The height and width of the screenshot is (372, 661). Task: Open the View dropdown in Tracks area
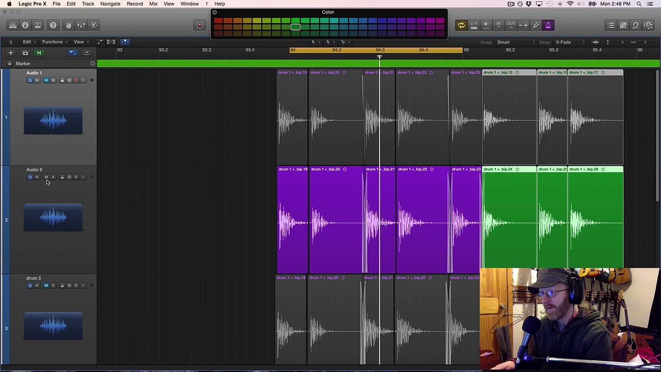81,42
